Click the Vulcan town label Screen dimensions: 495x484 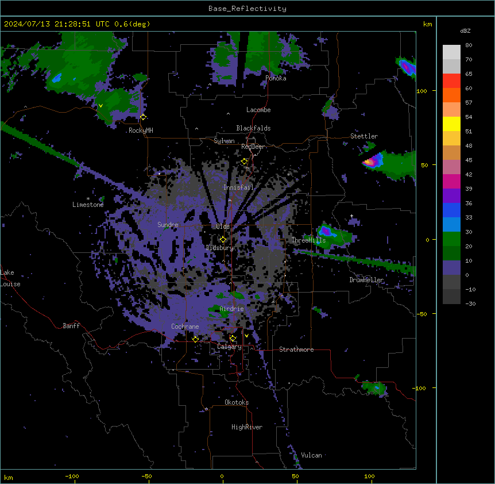point(311,455)
